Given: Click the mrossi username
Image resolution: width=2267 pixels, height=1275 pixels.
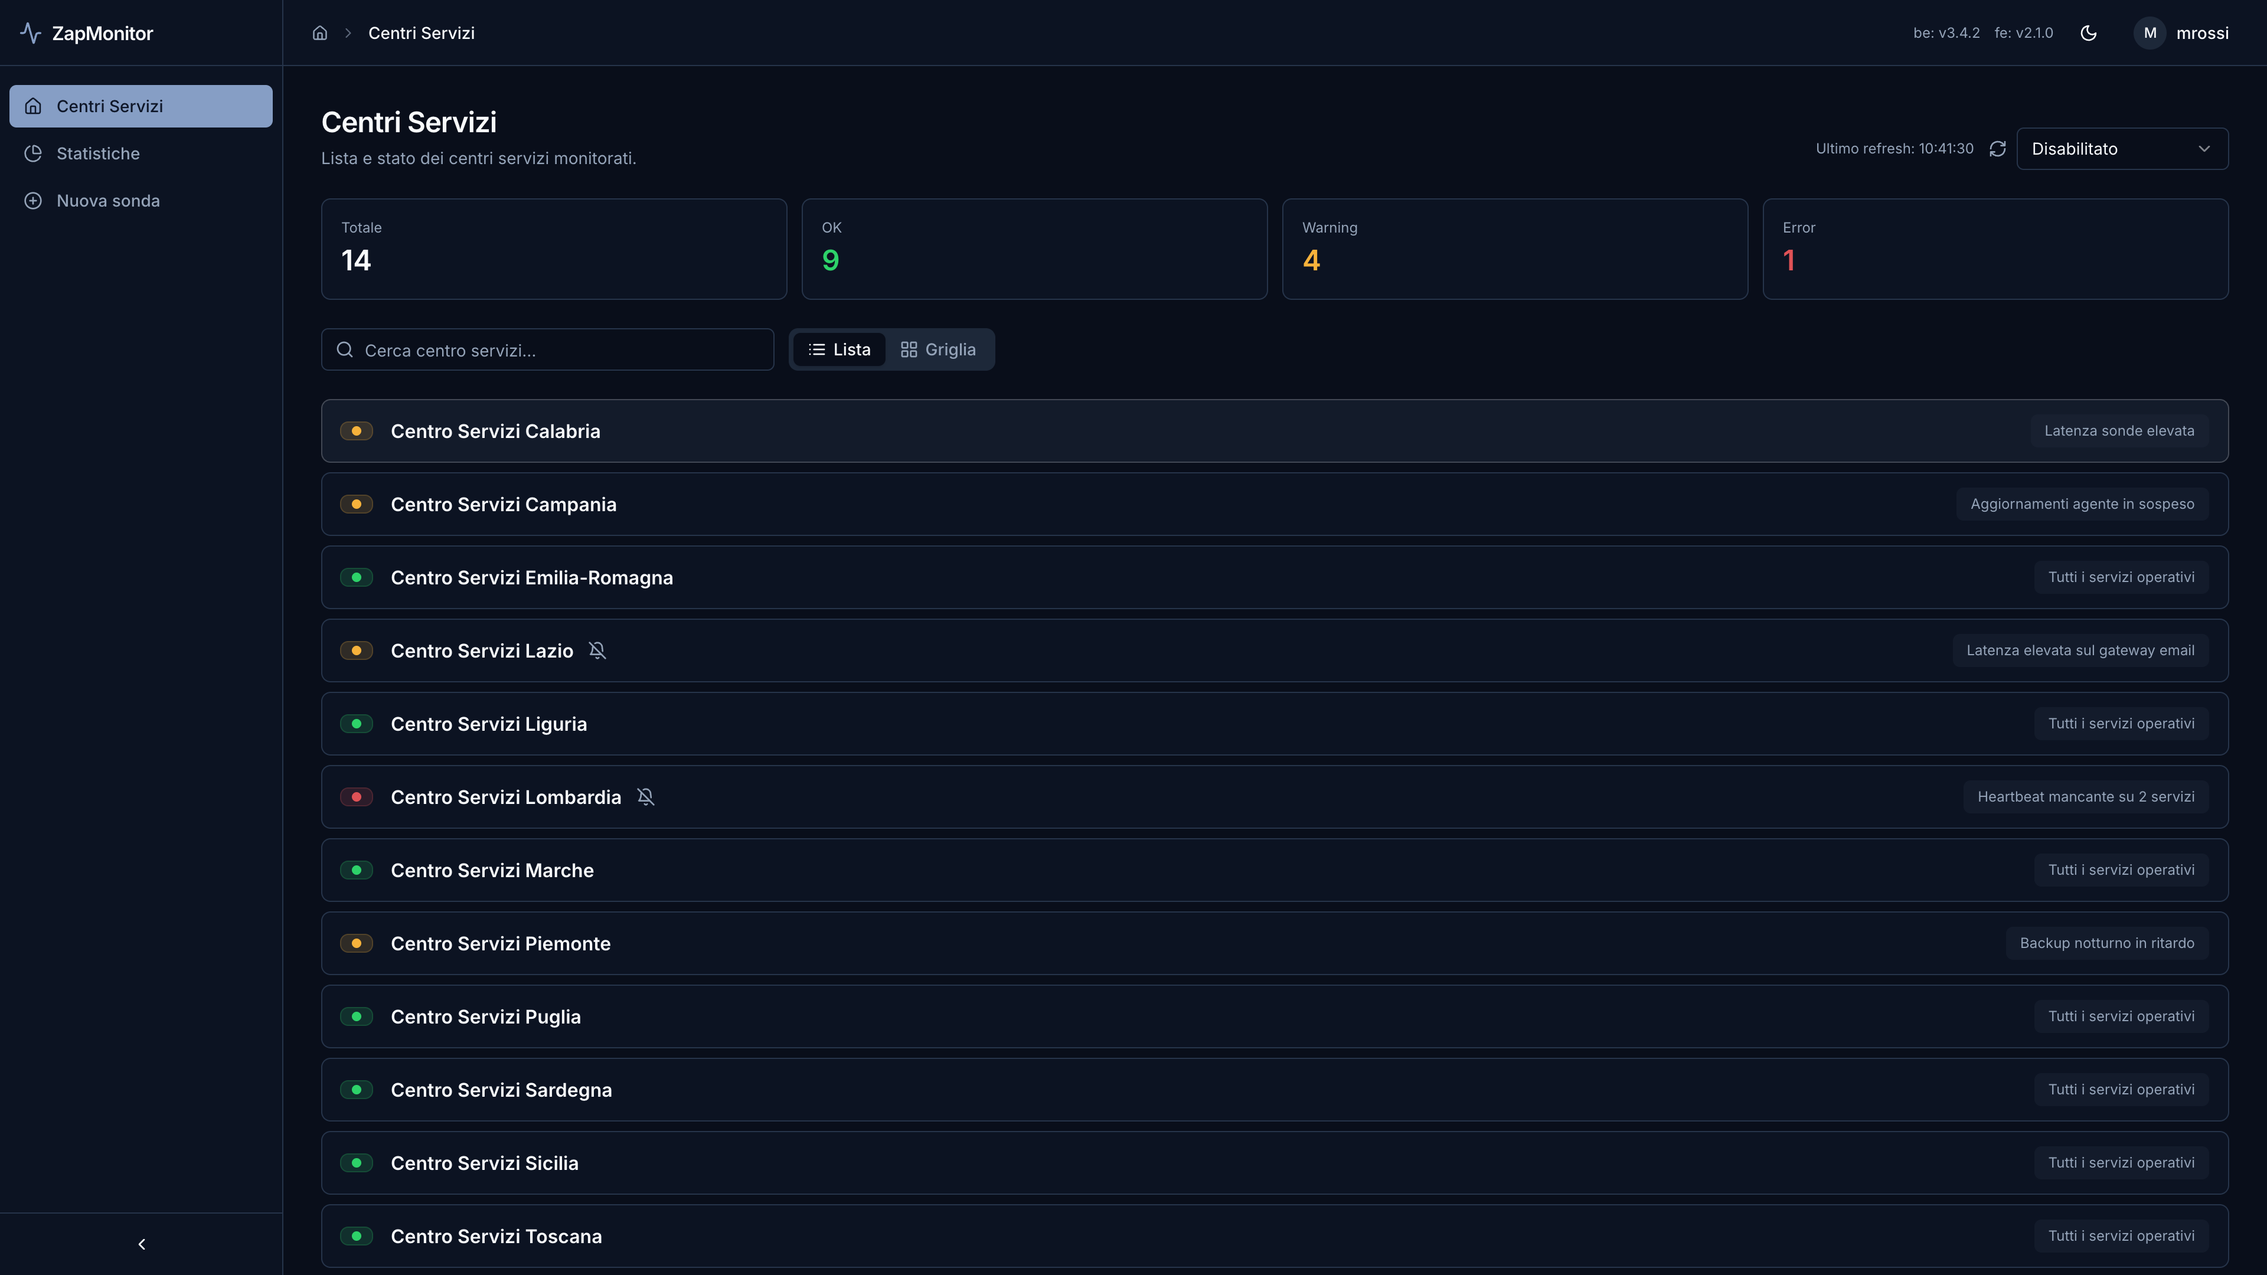Looking at the screenshot, I should point(2202,34).
